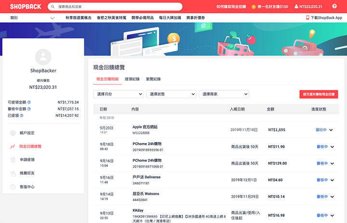Switch to the 瀏覽紀錄 tab
The height and width of the screenshot is (223, 347).
coord(153,79)
